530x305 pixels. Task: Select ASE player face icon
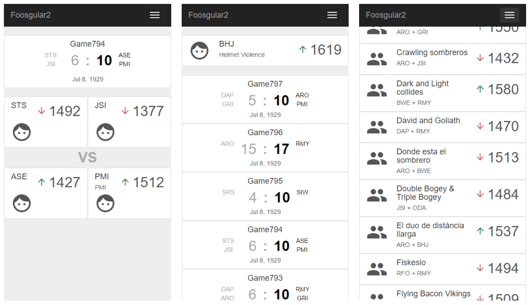click(x=22, y=203)
